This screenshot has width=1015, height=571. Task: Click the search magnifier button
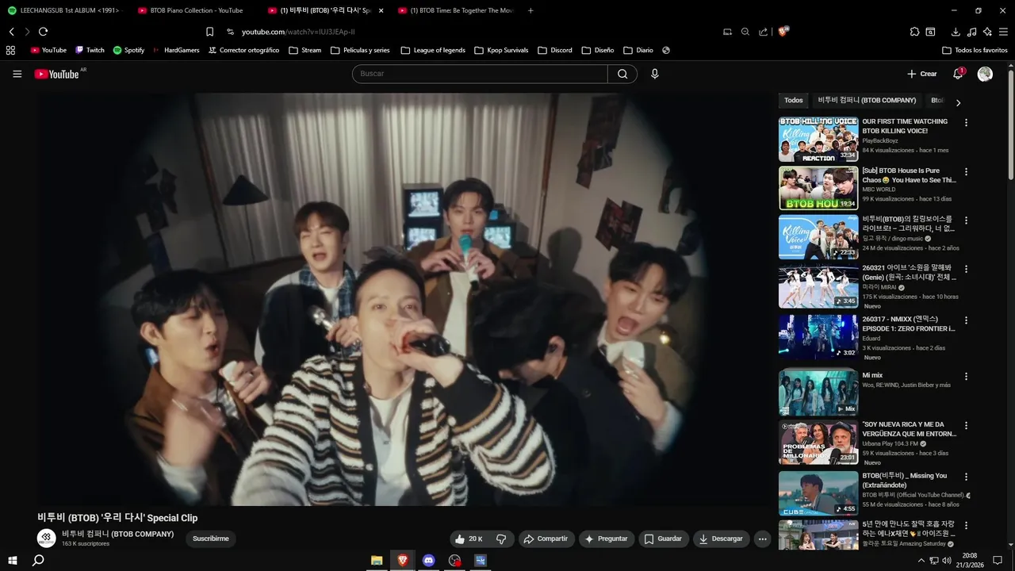622,74
